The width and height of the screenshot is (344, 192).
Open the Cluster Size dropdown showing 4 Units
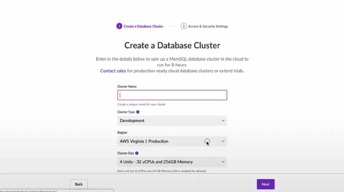(169, 162)
